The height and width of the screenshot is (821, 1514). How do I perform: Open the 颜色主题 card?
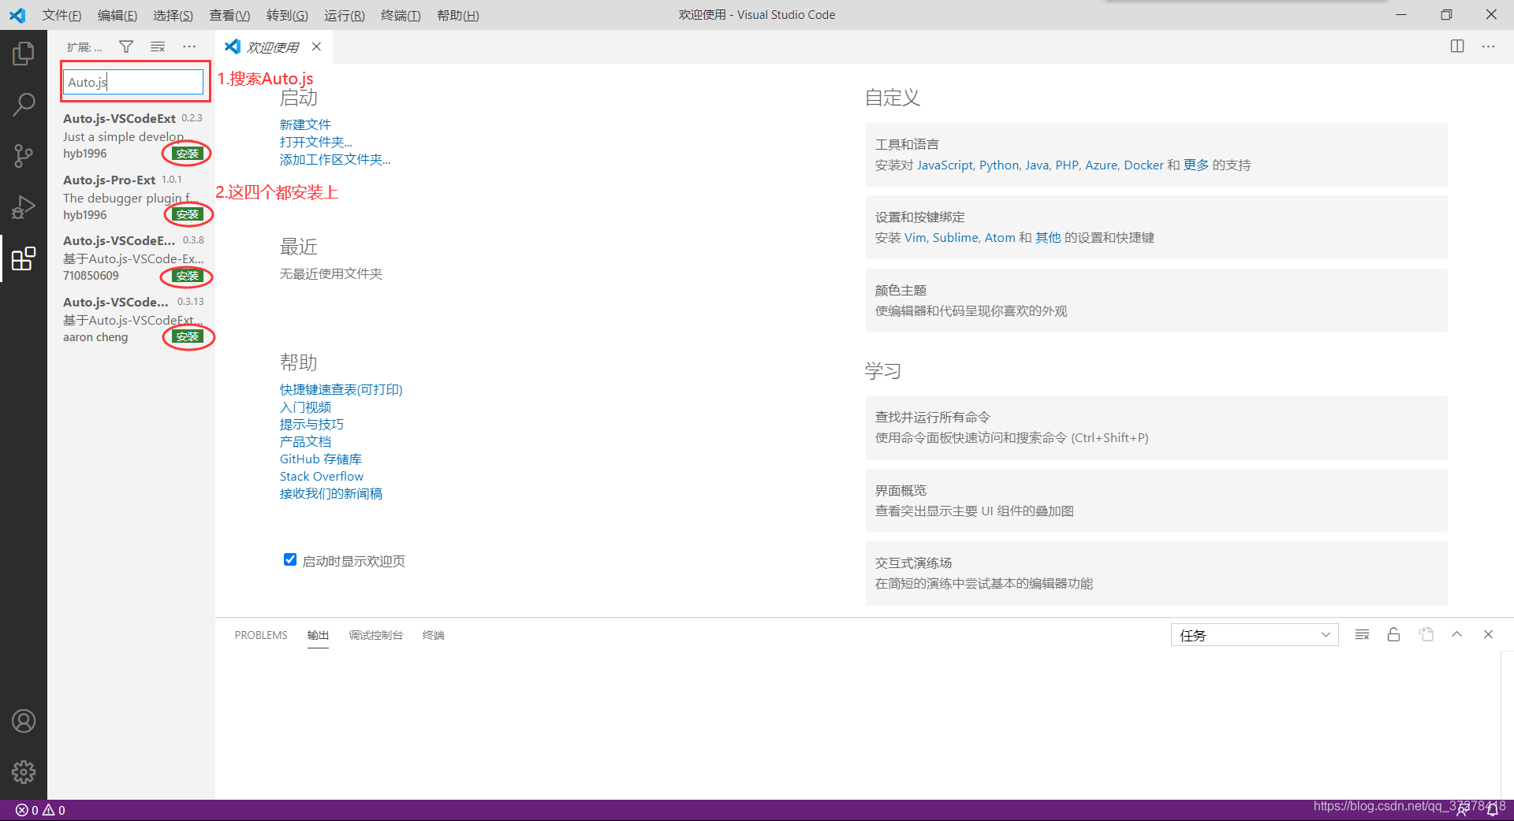tap(1156, 300)
